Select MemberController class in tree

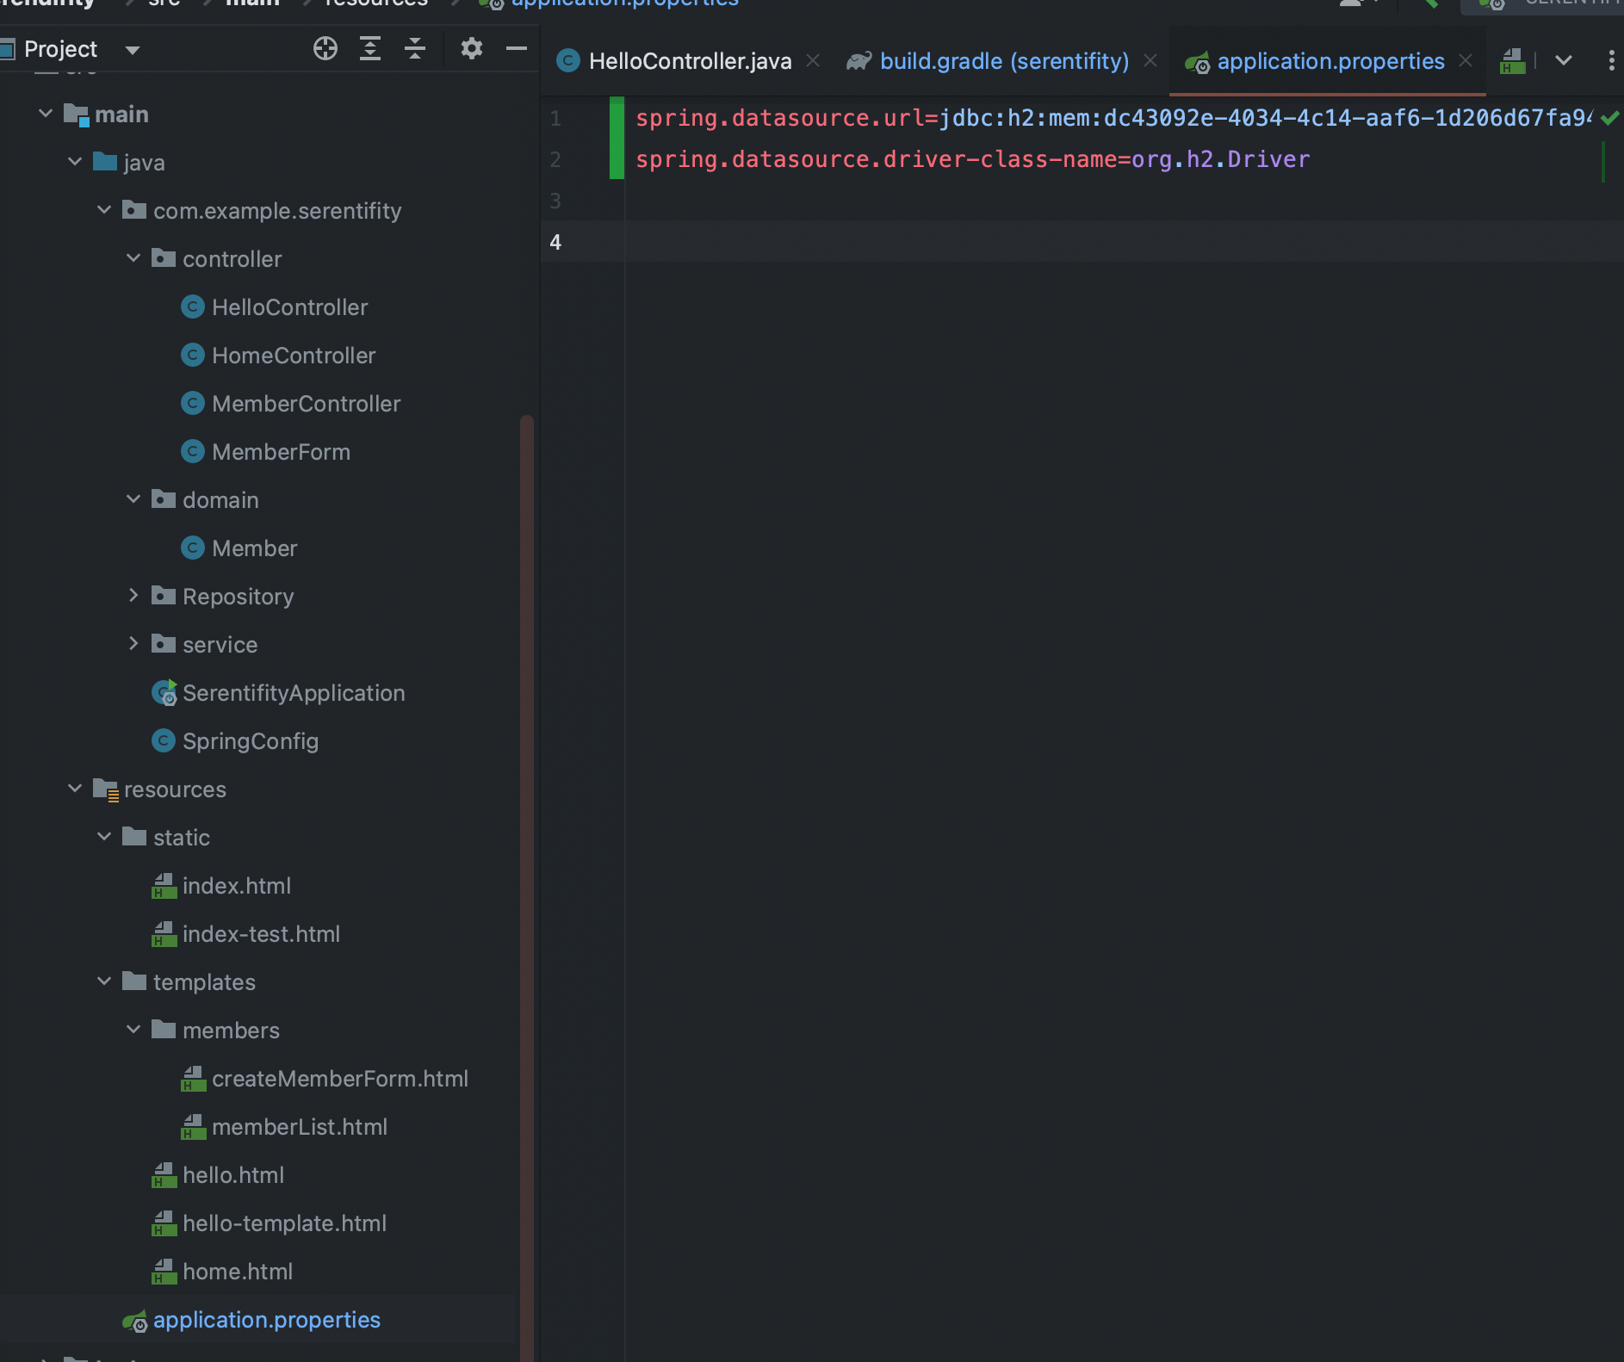click(x=306, y=404)
